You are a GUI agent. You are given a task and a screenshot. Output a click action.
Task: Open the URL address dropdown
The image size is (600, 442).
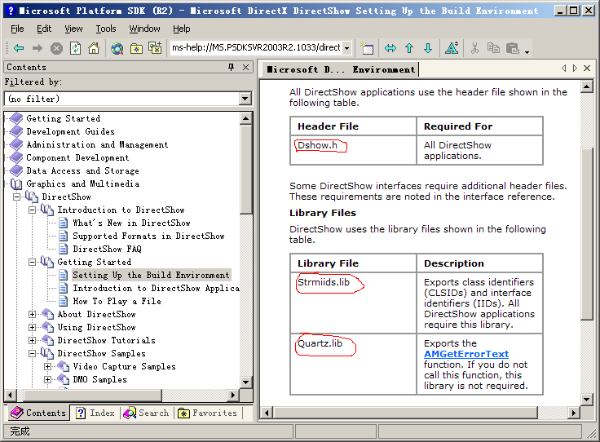[347, 48]
